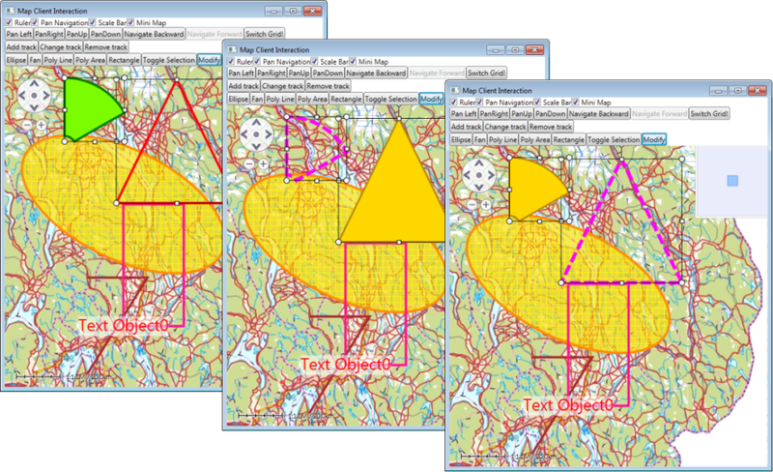Screen dimensions: 773x472
Task: Click Text Object0 label in leftmost window's map
Action: (x=124, y=325)
